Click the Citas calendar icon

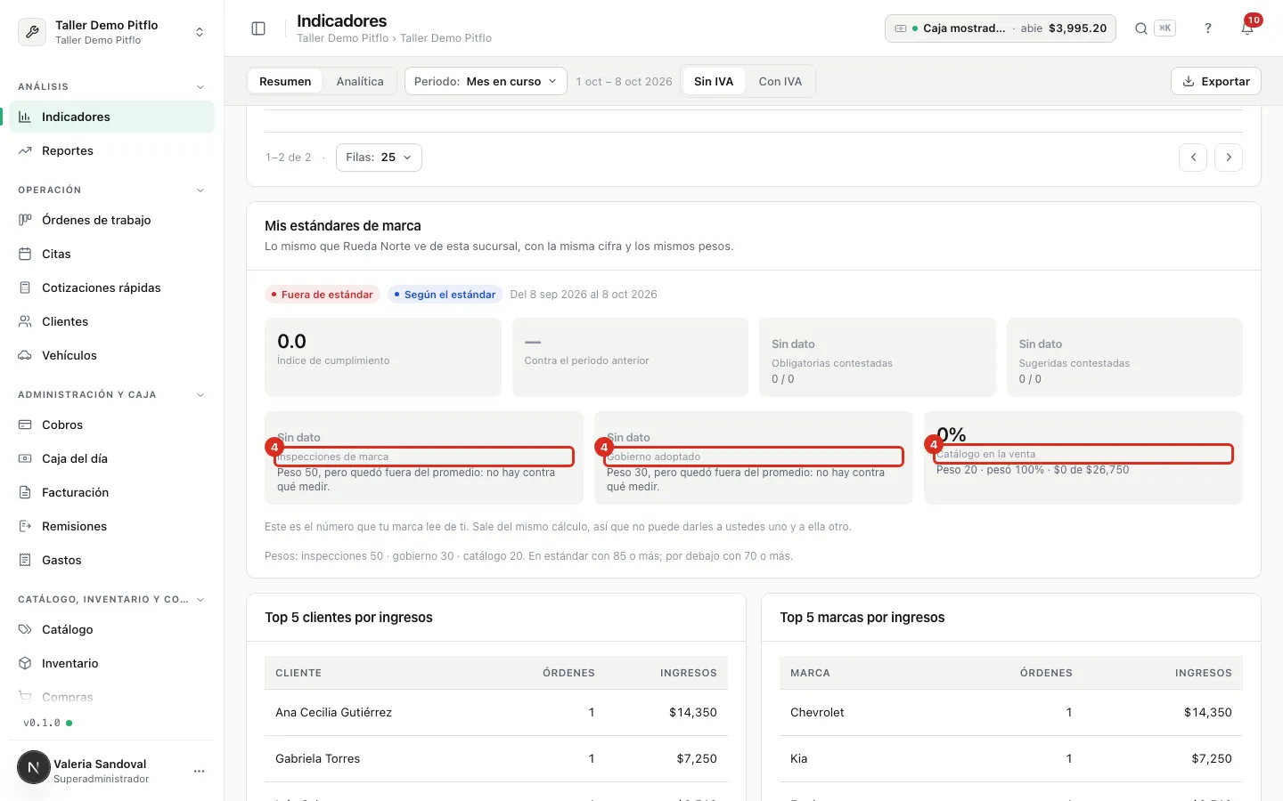pyautogui.click(x=25, y=254)
